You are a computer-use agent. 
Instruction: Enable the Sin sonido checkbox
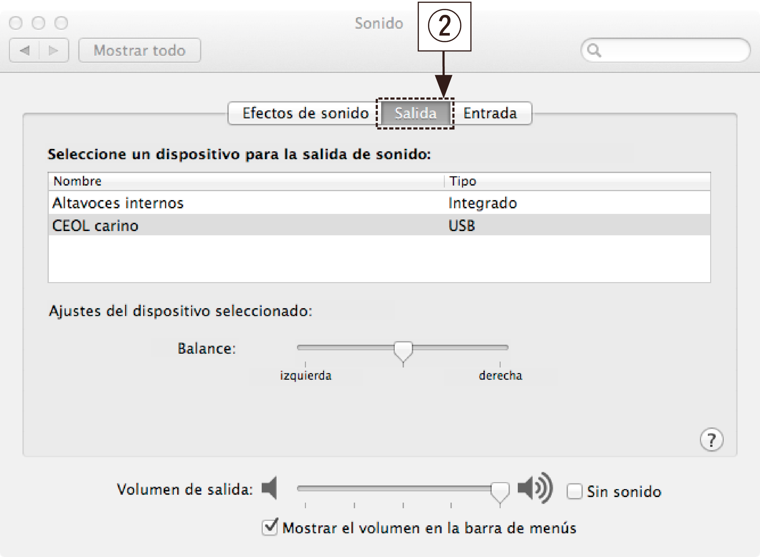[574, 491]
